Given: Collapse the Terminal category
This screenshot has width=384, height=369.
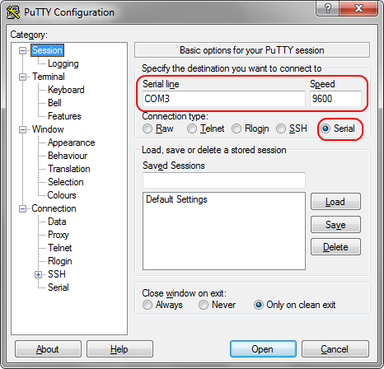Looking at the screenshot, I should pyautogui.click(x=22, y=77).
